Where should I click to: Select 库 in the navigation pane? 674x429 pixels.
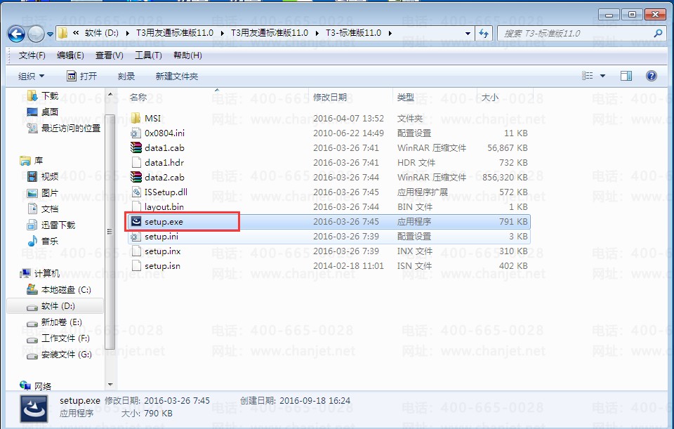click(38, 160)
